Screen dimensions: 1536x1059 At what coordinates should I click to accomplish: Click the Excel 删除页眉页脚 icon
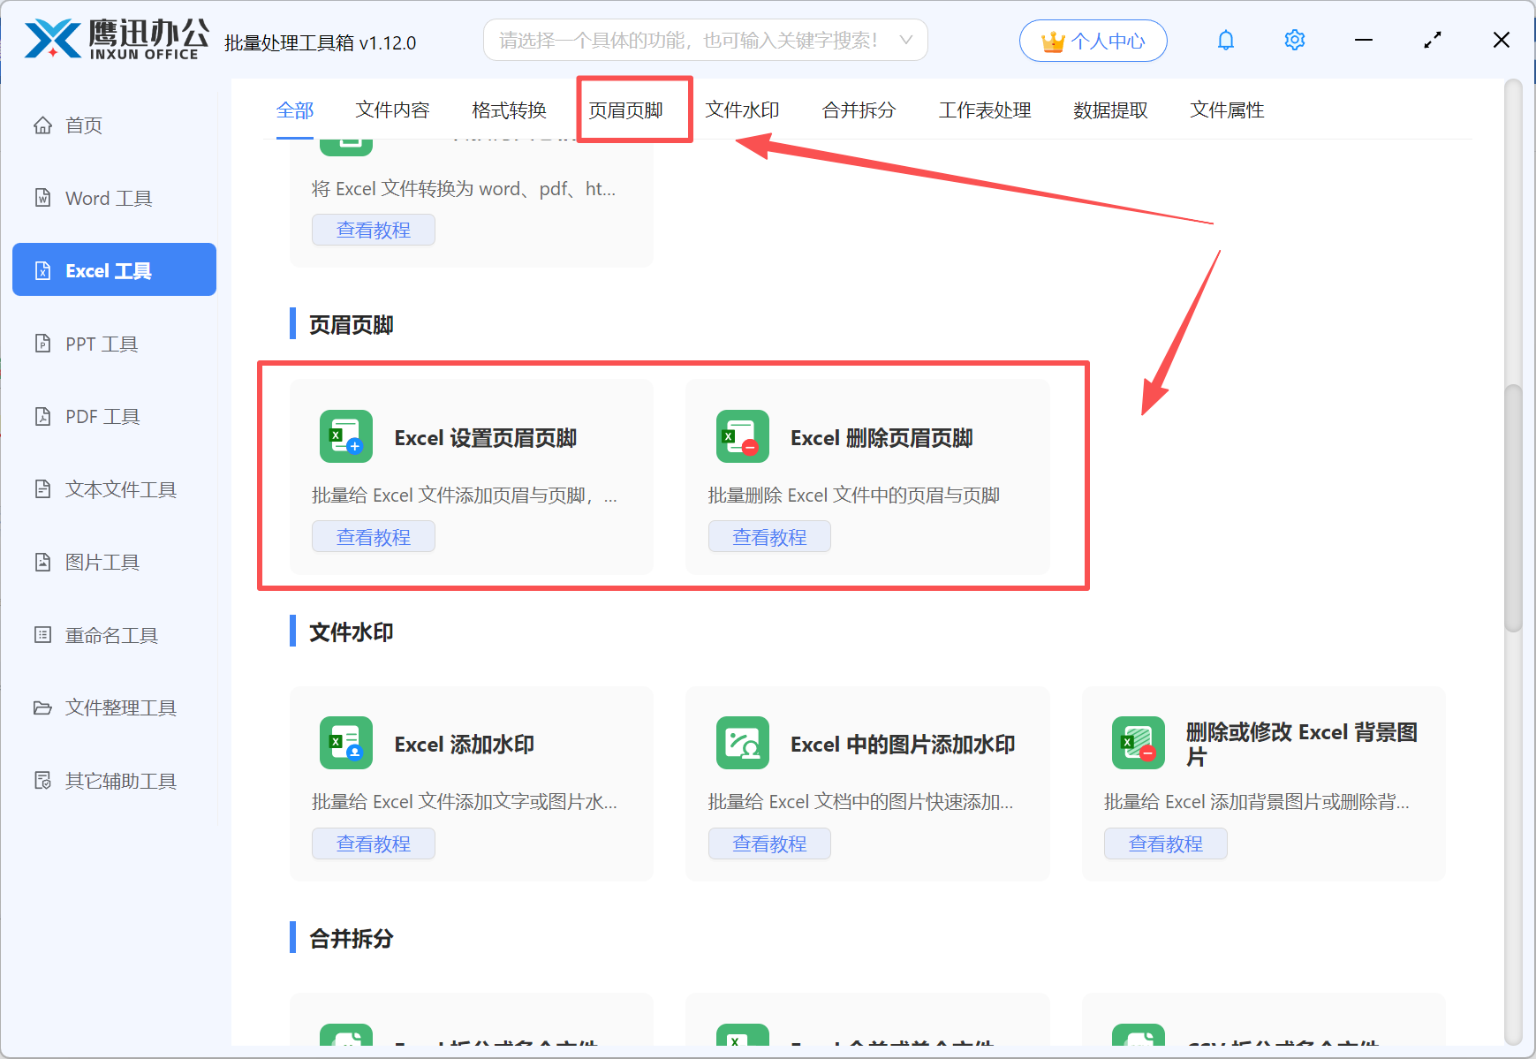pyautogui.click(x=742, y=436)
